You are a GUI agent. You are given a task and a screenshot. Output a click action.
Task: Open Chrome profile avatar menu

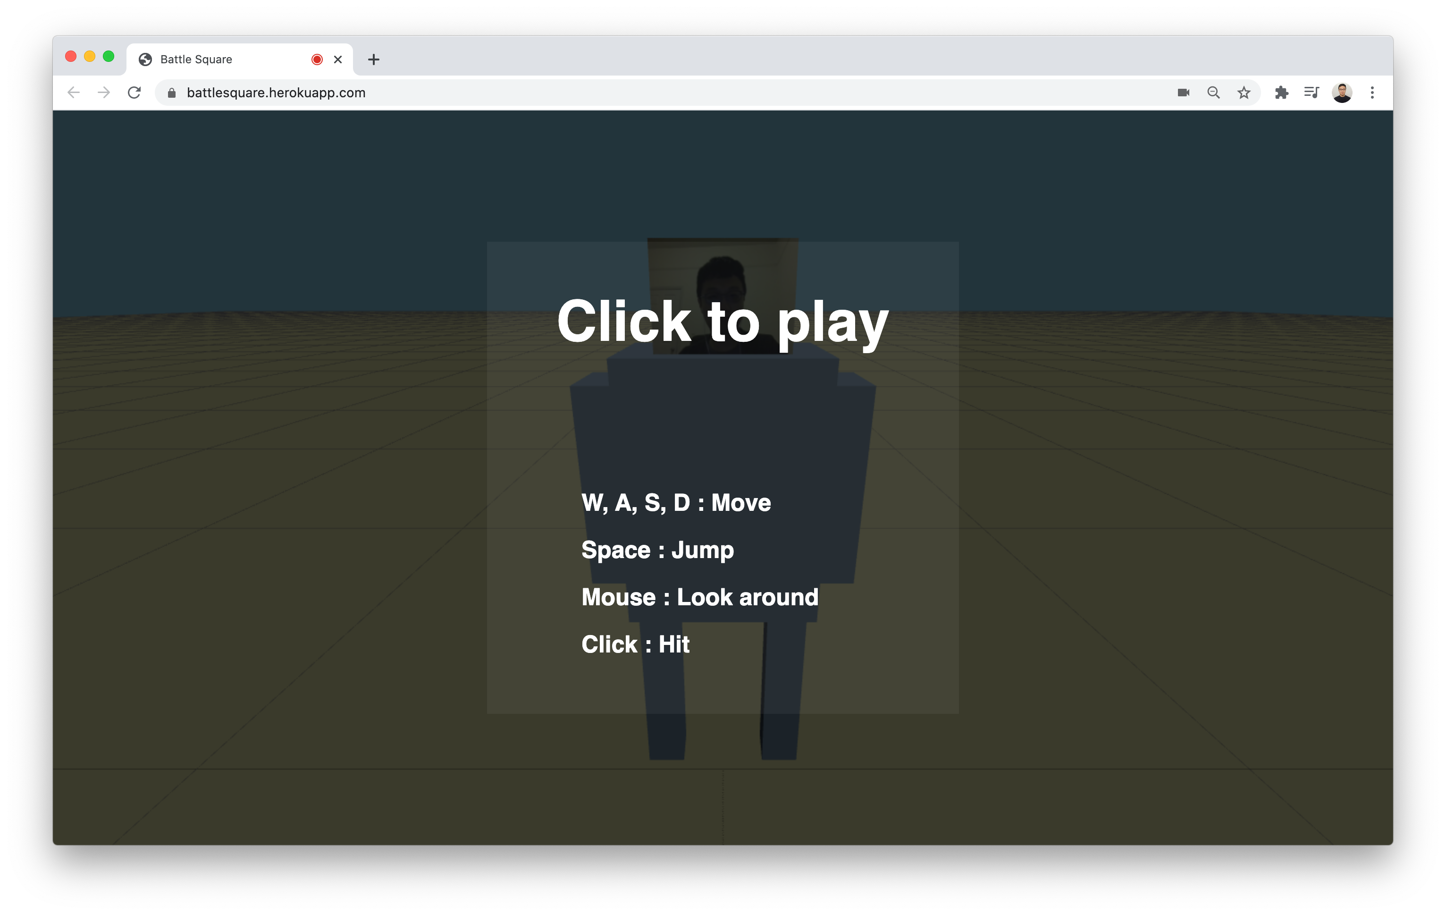coord(1342,93)
